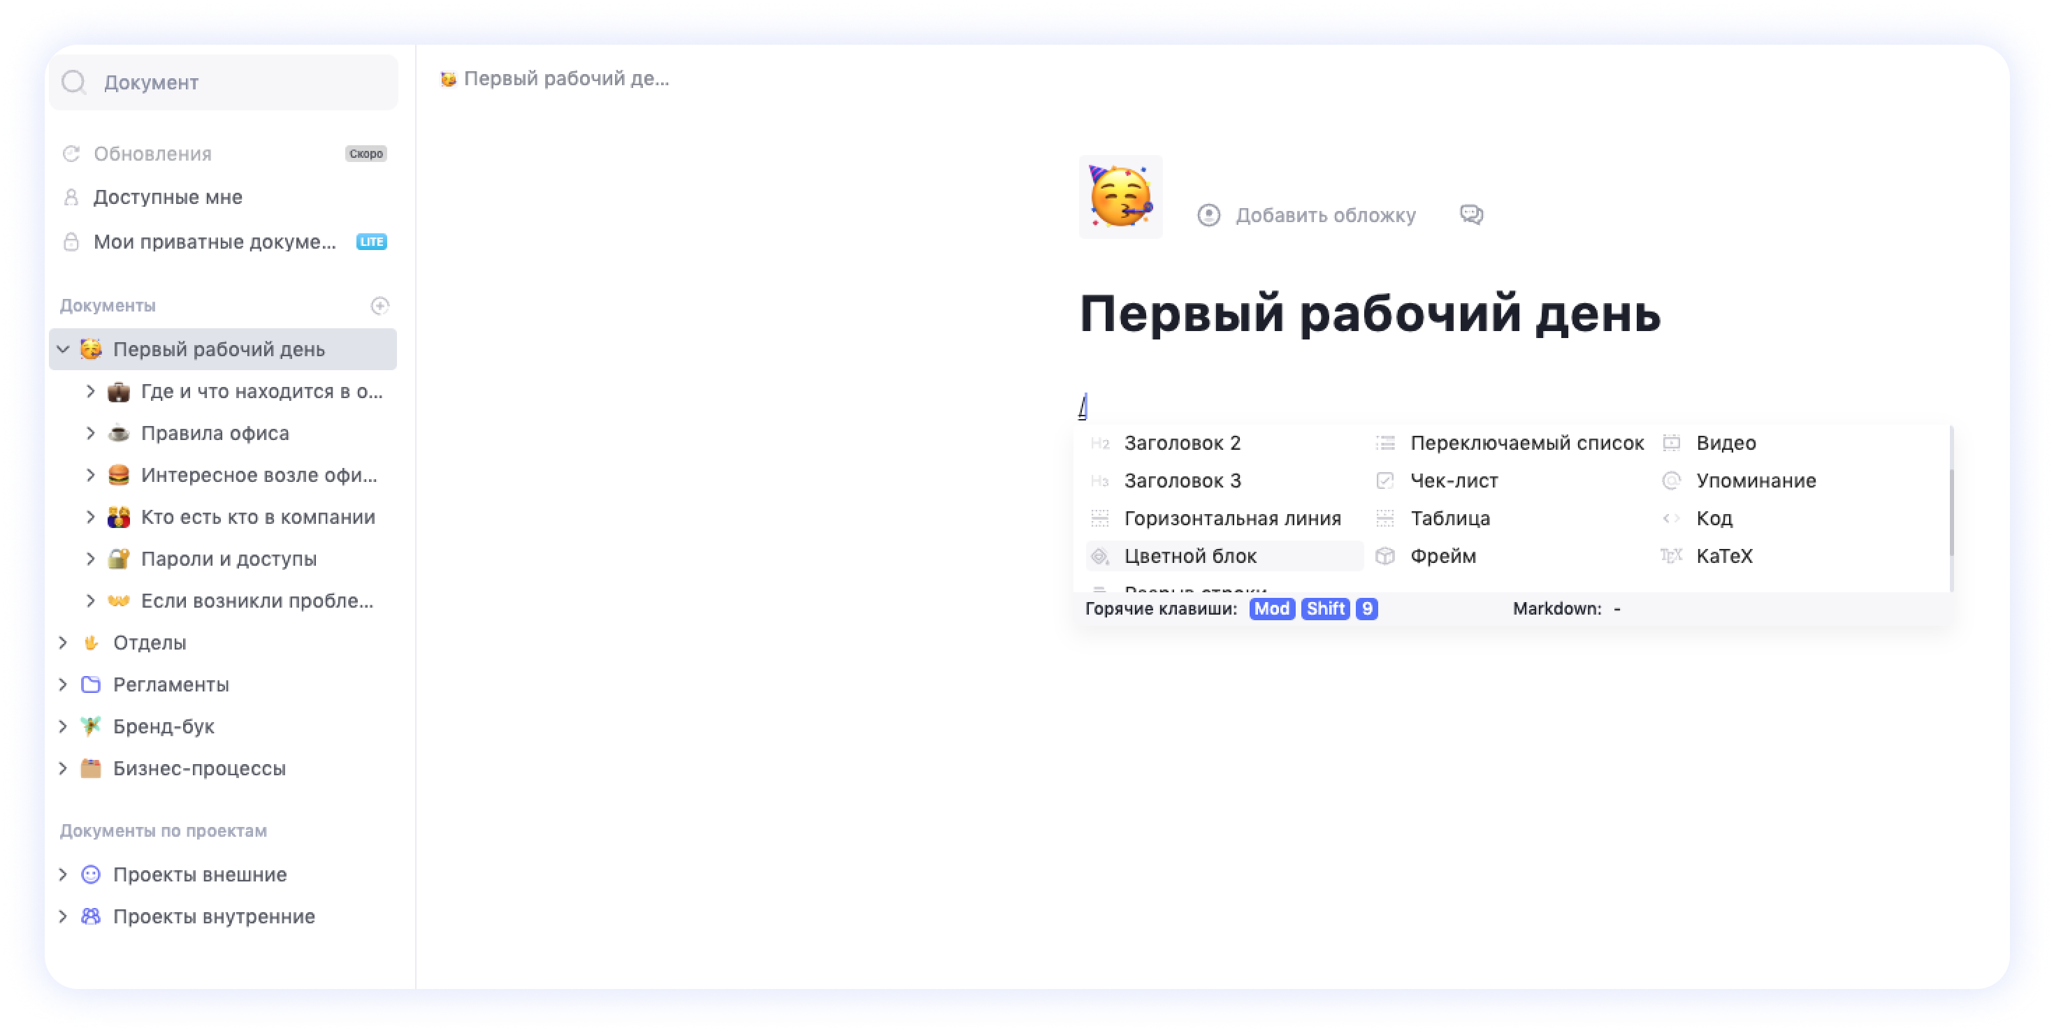This screenshot has height=1033, width=2054.
Task: Click the Проекты внутренние people icon
Action: coord(91,916)
